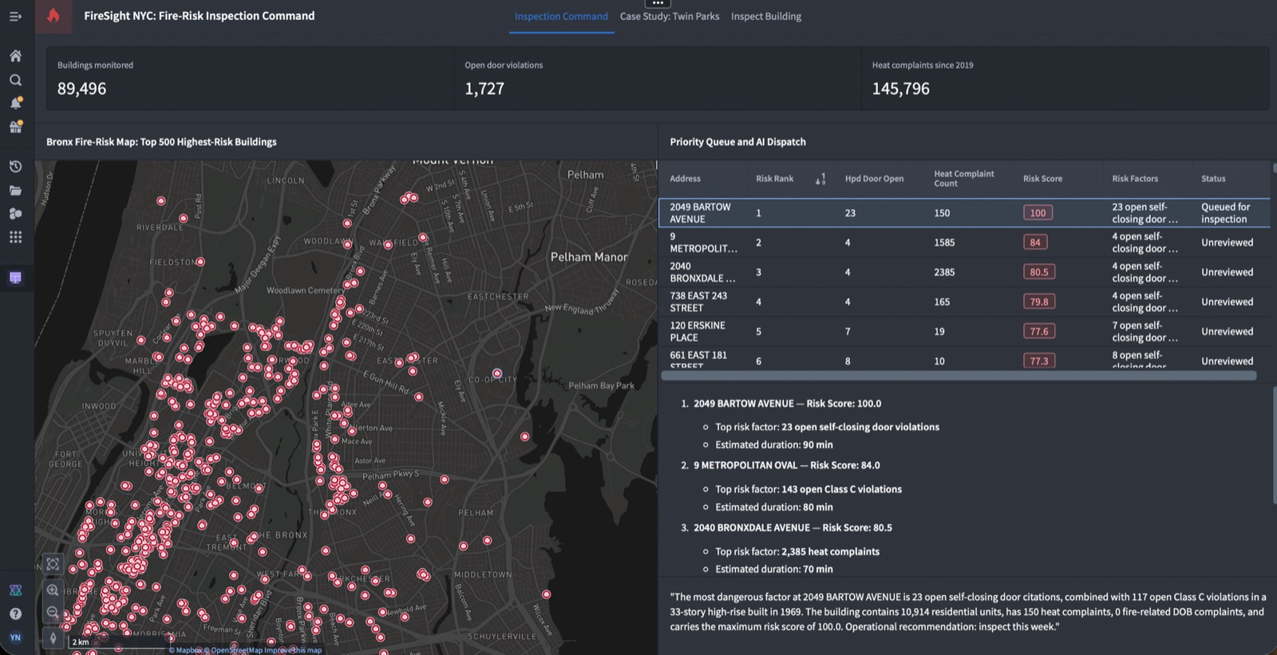Click the 2385 heat complaint count cell
This screenshot has width=1277, height=655.
pyautogui.click(x=944, y=272)
